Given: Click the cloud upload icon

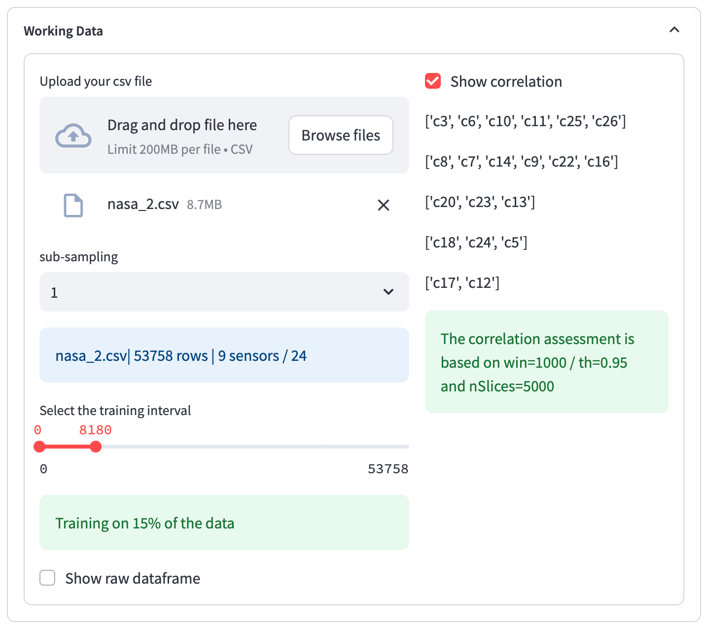Looking at the screenshot, I should pos(73,136).
